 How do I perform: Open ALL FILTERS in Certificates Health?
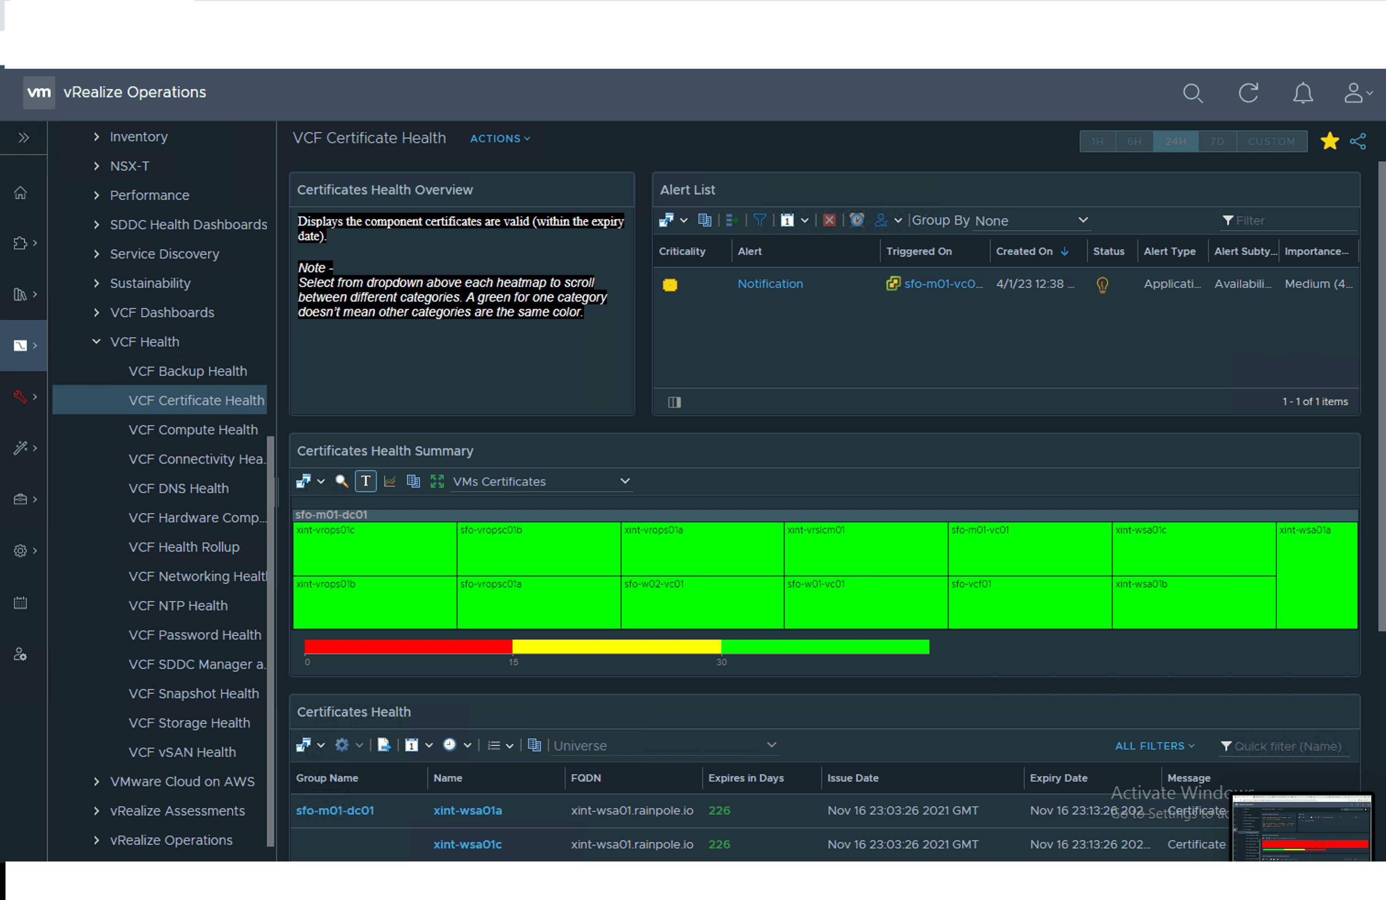click(1154, 746)
